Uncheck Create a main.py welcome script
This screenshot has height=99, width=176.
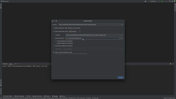click(x=53, y=52)
